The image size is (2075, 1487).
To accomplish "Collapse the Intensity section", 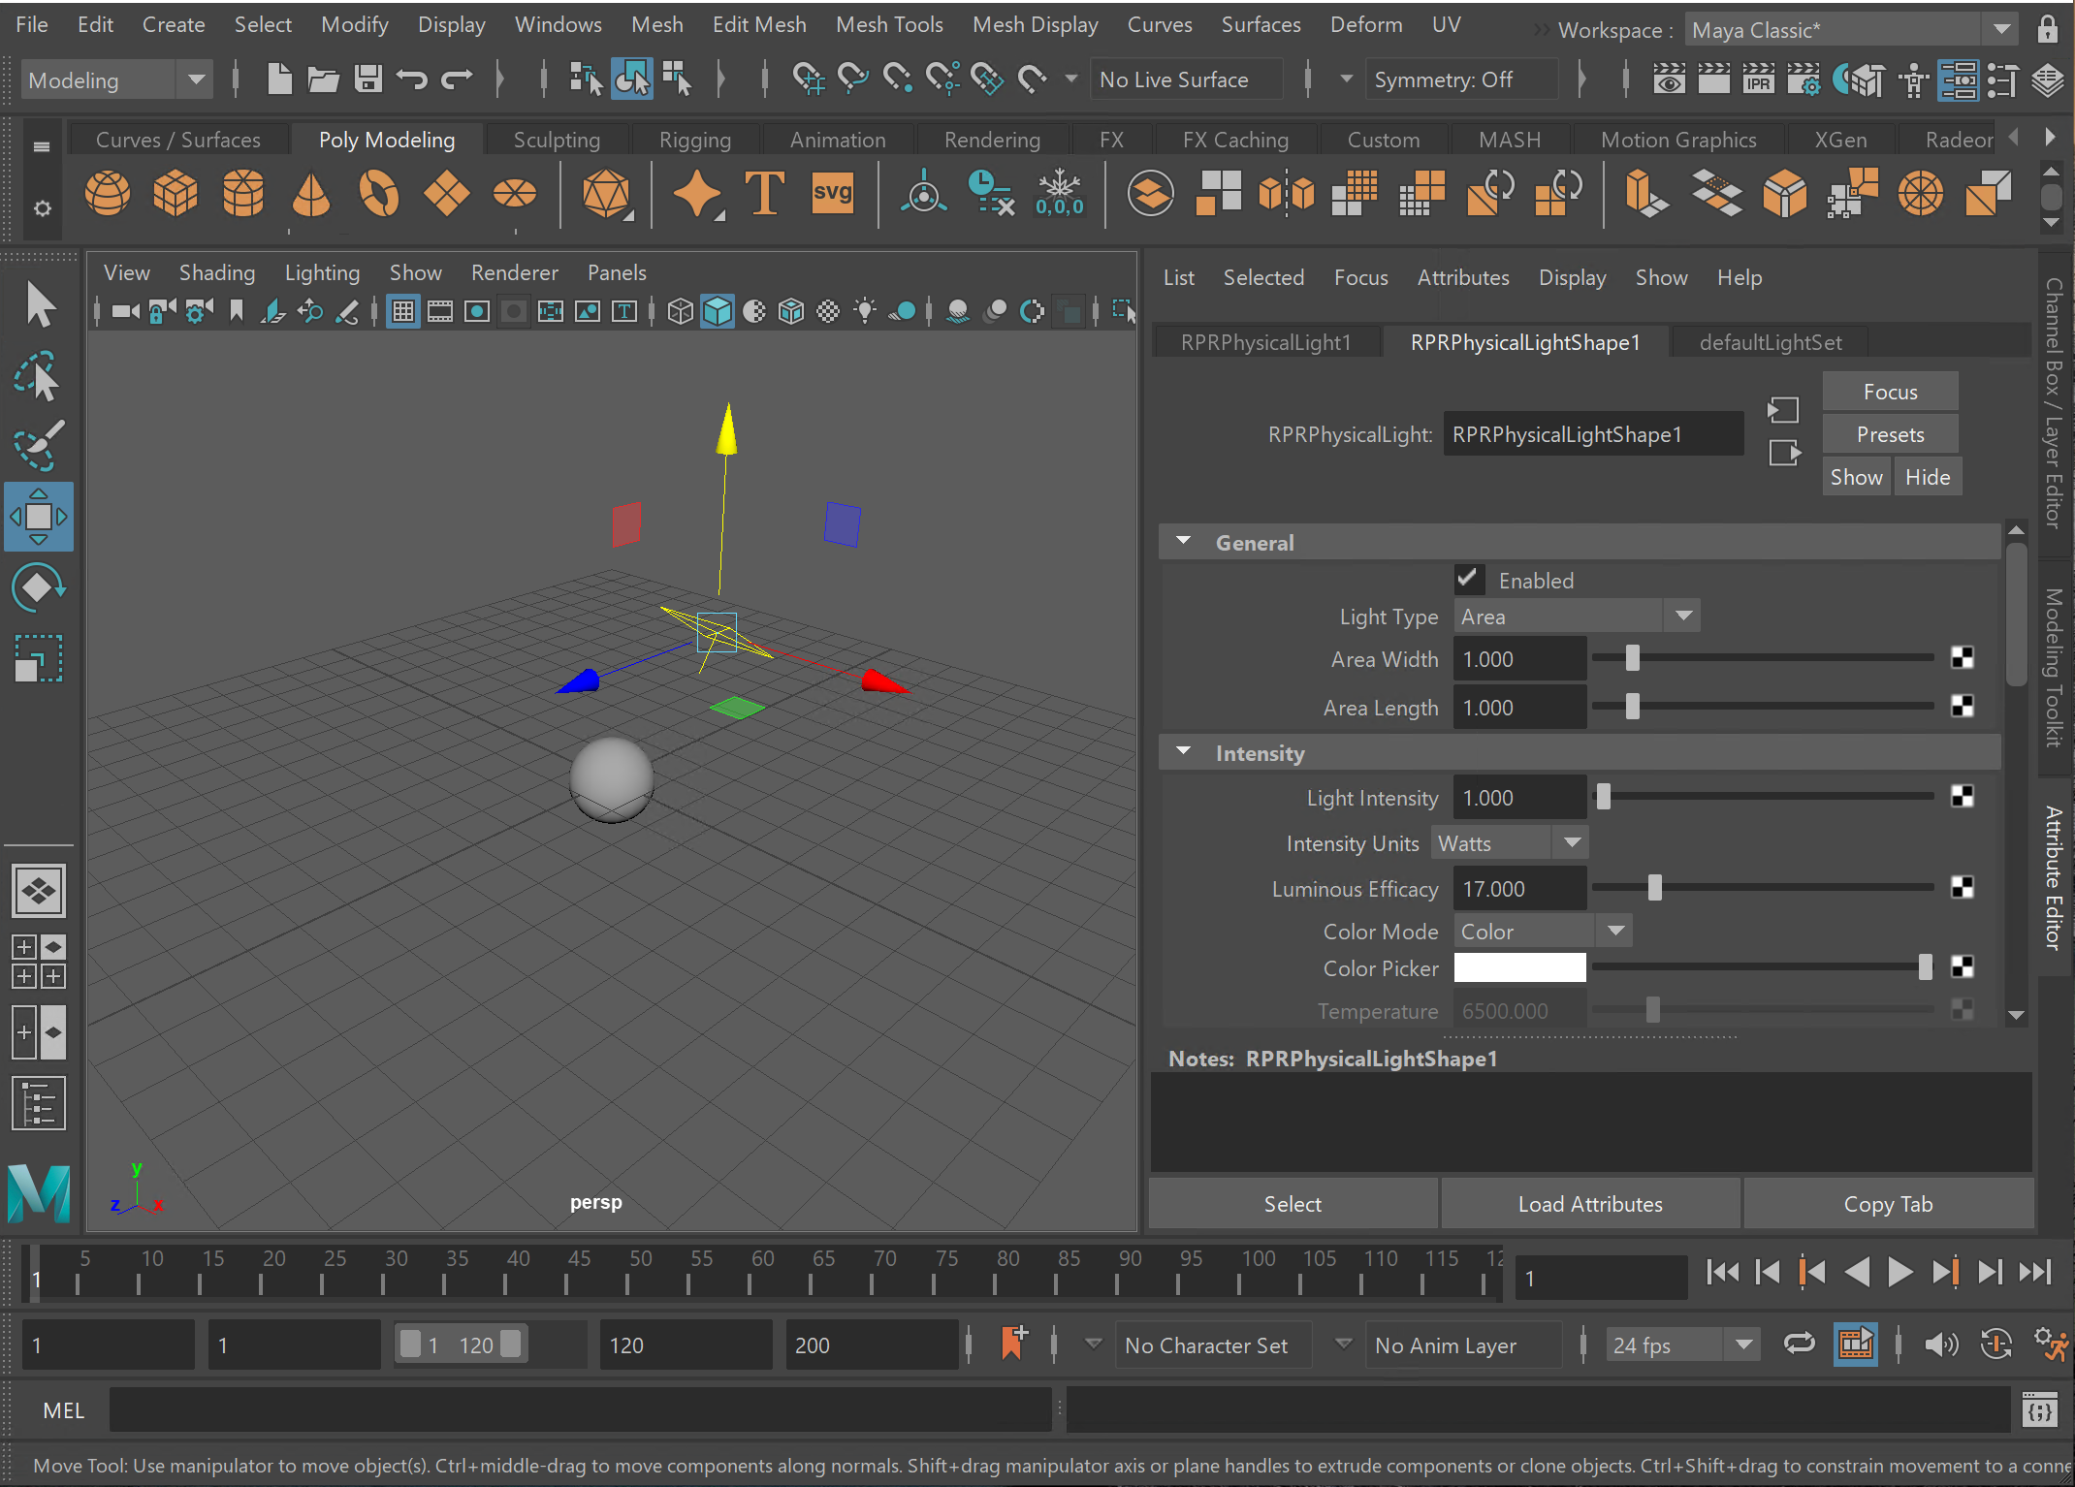I will tap(1184, 752).
